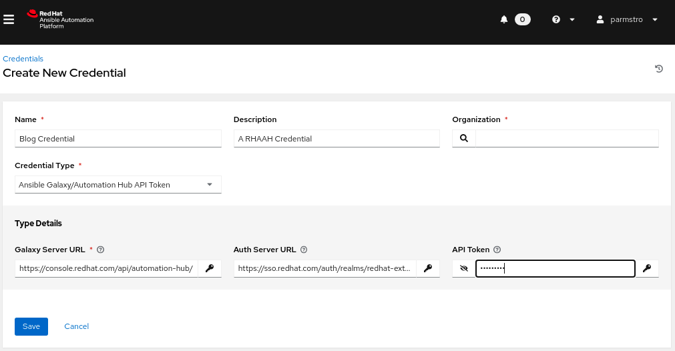Click the Galaxy Server URL key icon
675x351 pixels.
click(210, 268)
